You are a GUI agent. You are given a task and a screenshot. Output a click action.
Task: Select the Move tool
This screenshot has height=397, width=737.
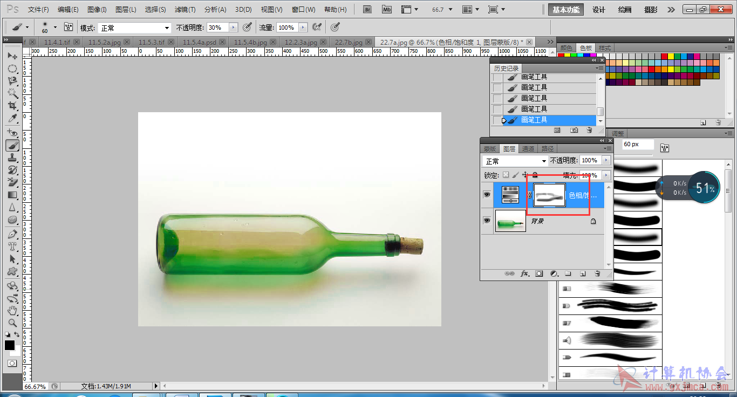12,56
